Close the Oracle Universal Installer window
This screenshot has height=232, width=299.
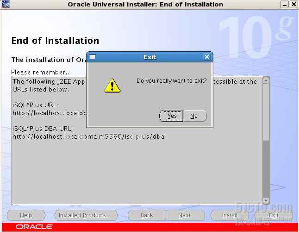(294, 4)
